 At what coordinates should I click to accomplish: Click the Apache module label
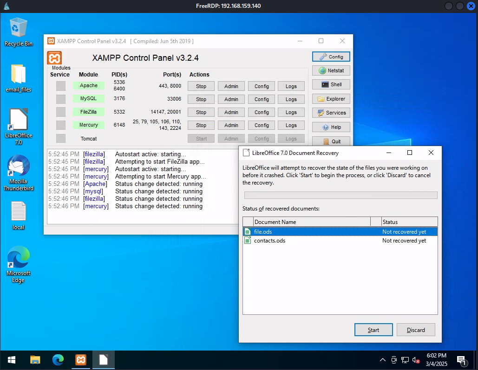[89, 85]
